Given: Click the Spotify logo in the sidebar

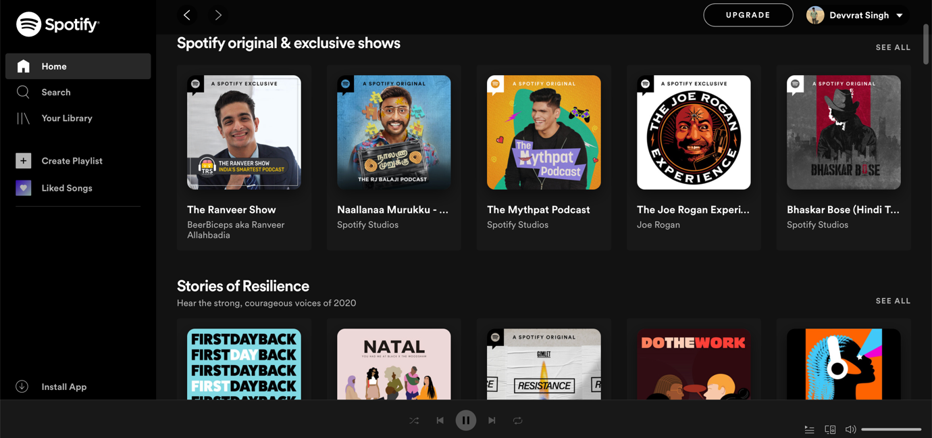Looking at the screenshot, I should pyautogui.click(x=58, y=24).
